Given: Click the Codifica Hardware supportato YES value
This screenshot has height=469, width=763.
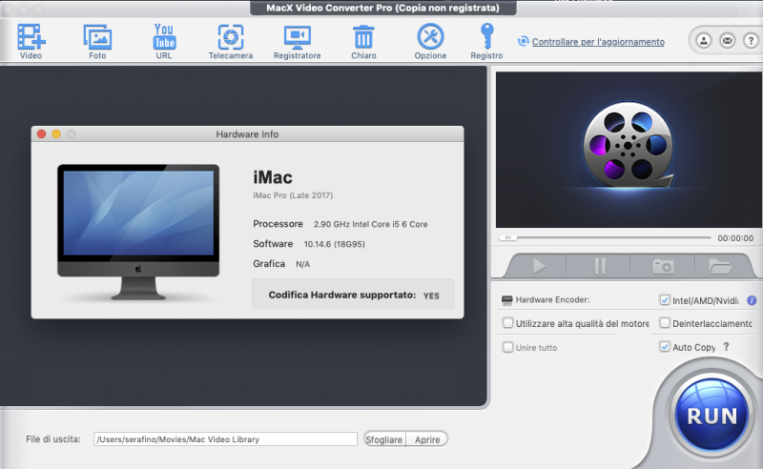Looking at the screenshot, I should point(431,296).
